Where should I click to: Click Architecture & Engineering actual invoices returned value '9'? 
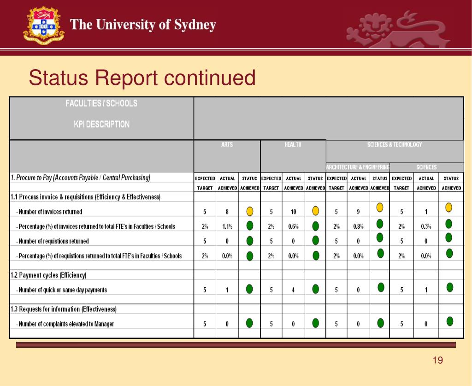pos(358,212)
